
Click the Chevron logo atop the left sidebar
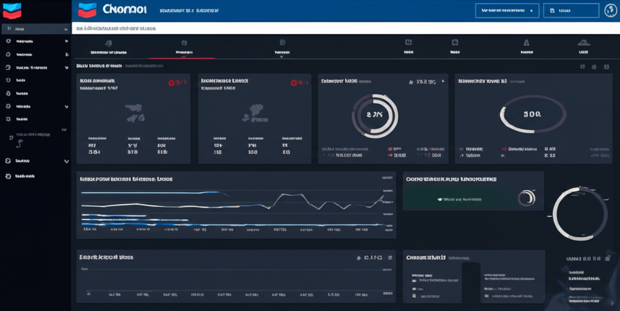12,10
